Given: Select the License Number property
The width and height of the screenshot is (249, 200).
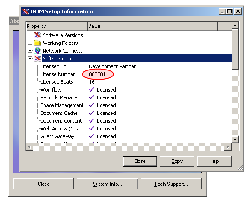Looking at the screenshot, I should pos(57,74).
